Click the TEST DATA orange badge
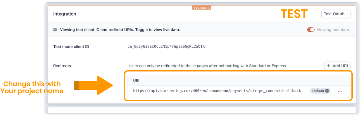 click(202, 8)
